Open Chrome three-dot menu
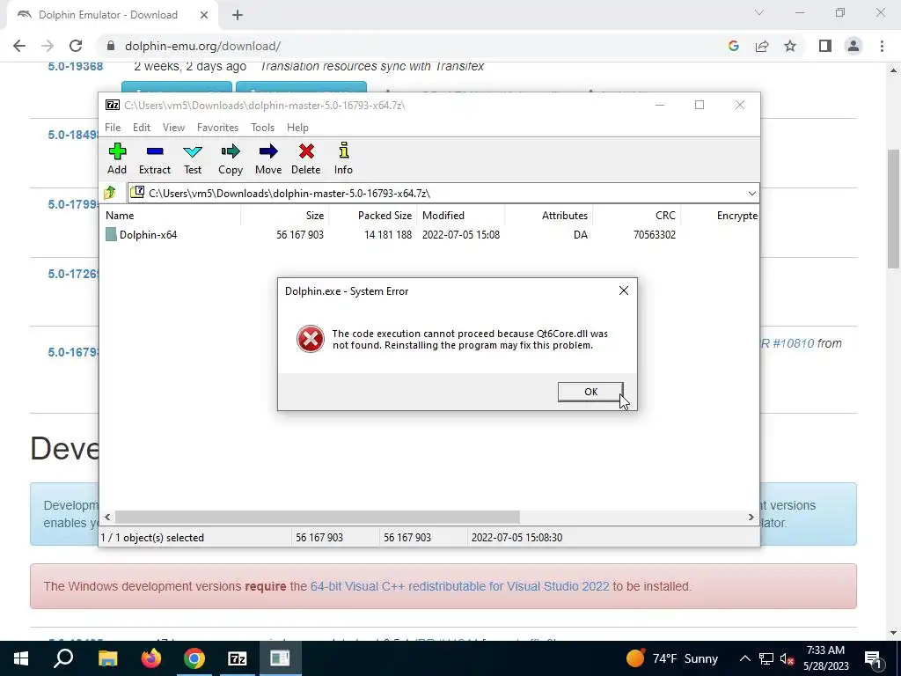This screenshot has height=676, width=901. [882, 46]
